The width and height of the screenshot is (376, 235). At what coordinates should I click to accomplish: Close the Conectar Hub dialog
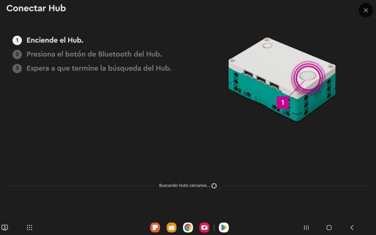coord(365,10)
